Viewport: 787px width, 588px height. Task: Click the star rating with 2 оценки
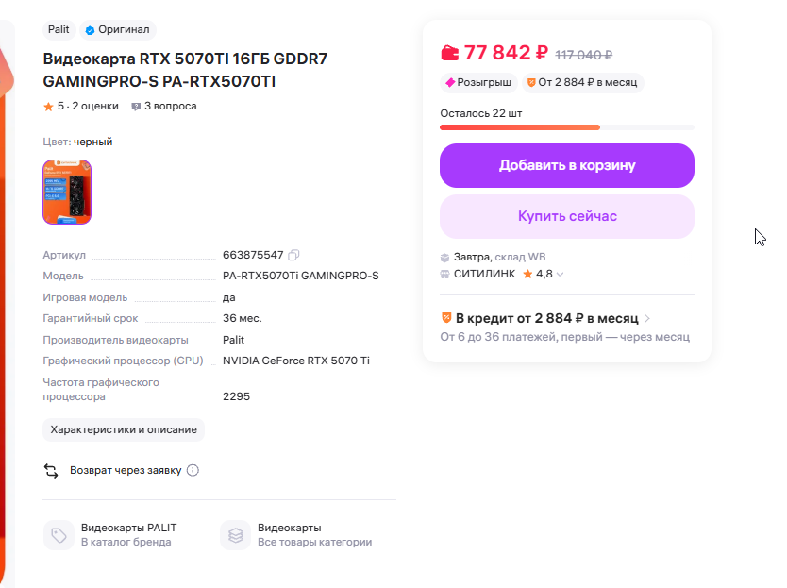click(x=81, y=107)
